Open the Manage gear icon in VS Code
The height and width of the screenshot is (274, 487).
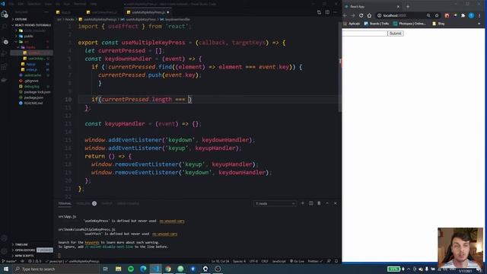pos(5,251)
